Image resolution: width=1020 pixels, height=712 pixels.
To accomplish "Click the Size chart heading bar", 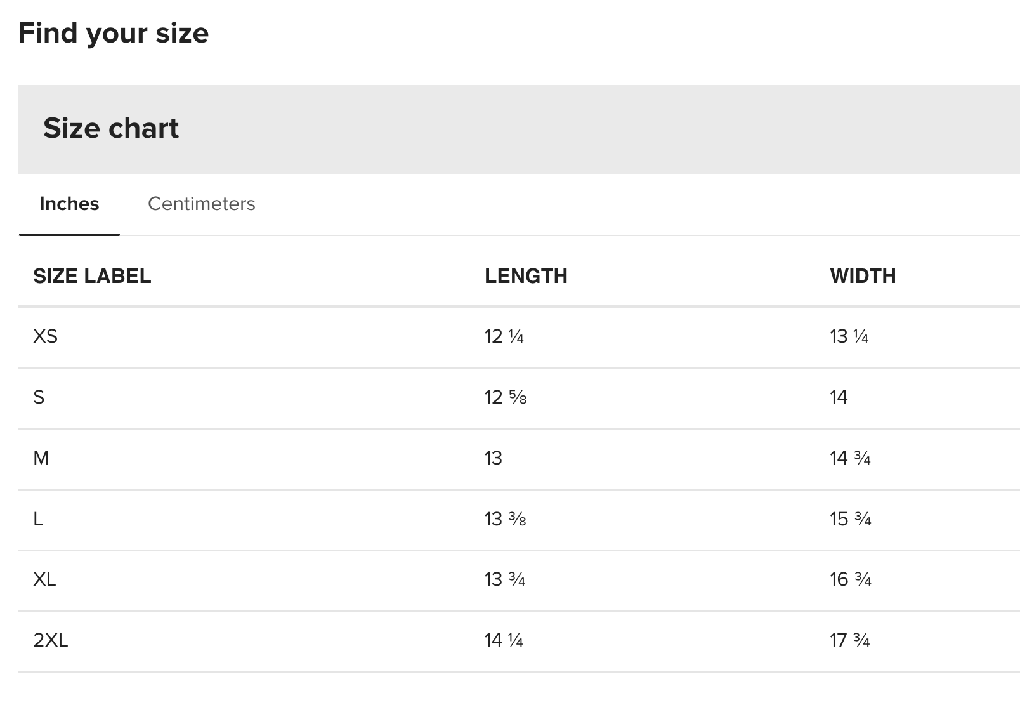I will [x=519, y=129].
